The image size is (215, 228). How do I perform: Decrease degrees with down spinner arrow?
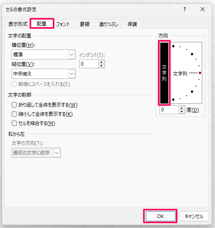tap(181, 112)
